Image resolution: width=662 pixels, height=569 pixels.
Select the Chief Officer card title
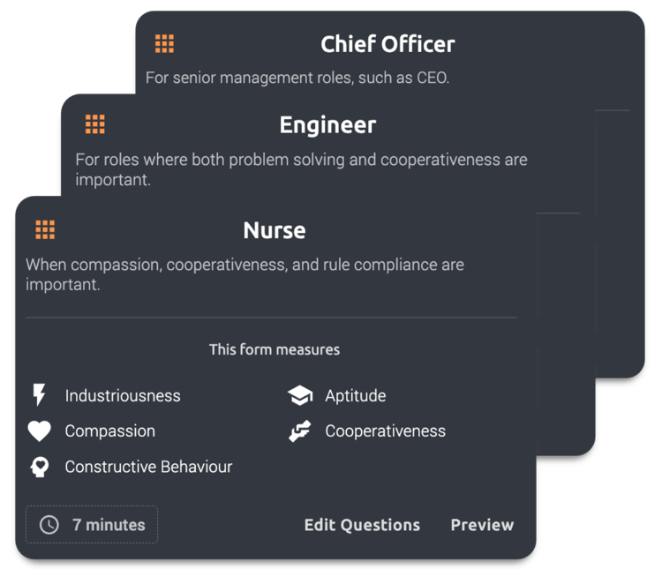[387, 44]
